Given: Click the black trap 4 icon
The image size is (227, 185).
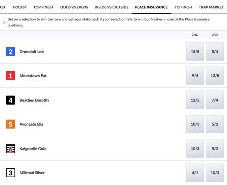Looking at the screenshot, I should click(x=11, y=100).
